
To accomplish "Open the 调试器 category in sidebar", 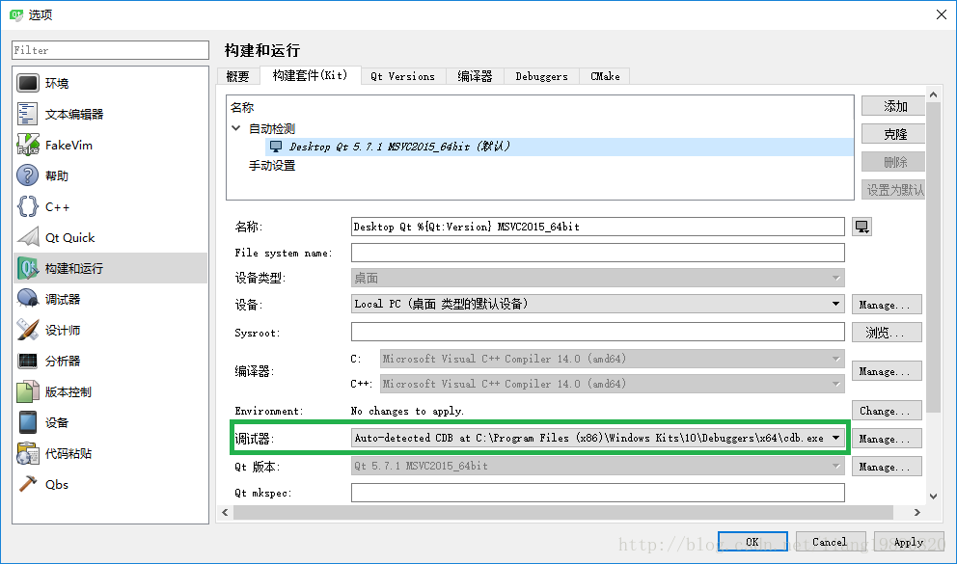I will pyautogui.click(x=110, y=300).
